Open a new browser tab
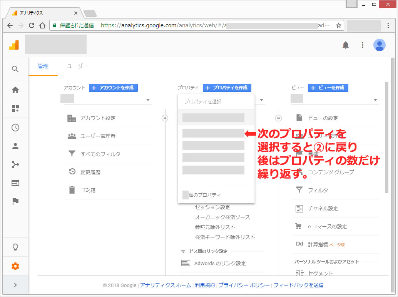398x297 pixels. click(x=90, y=13)
